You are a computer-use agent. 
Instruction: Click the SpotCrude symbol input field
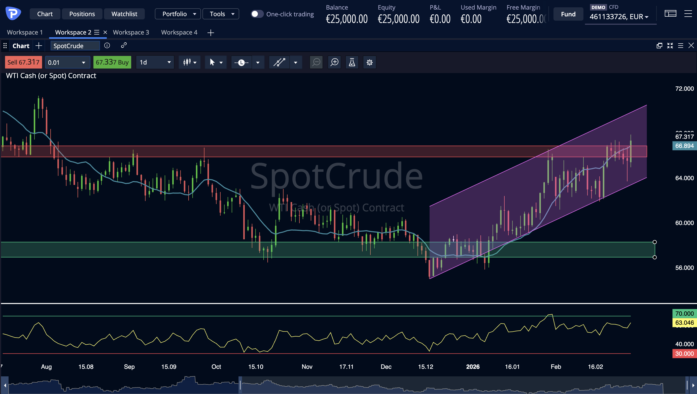75,45
